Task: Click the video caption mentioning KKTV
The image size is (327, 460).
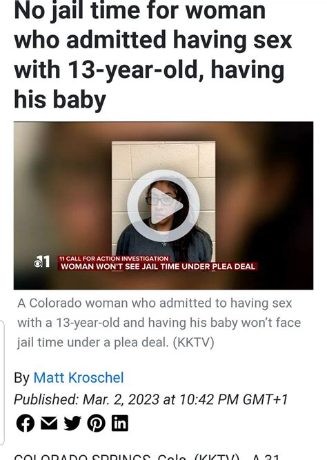Action: click(x=159, y=323)
